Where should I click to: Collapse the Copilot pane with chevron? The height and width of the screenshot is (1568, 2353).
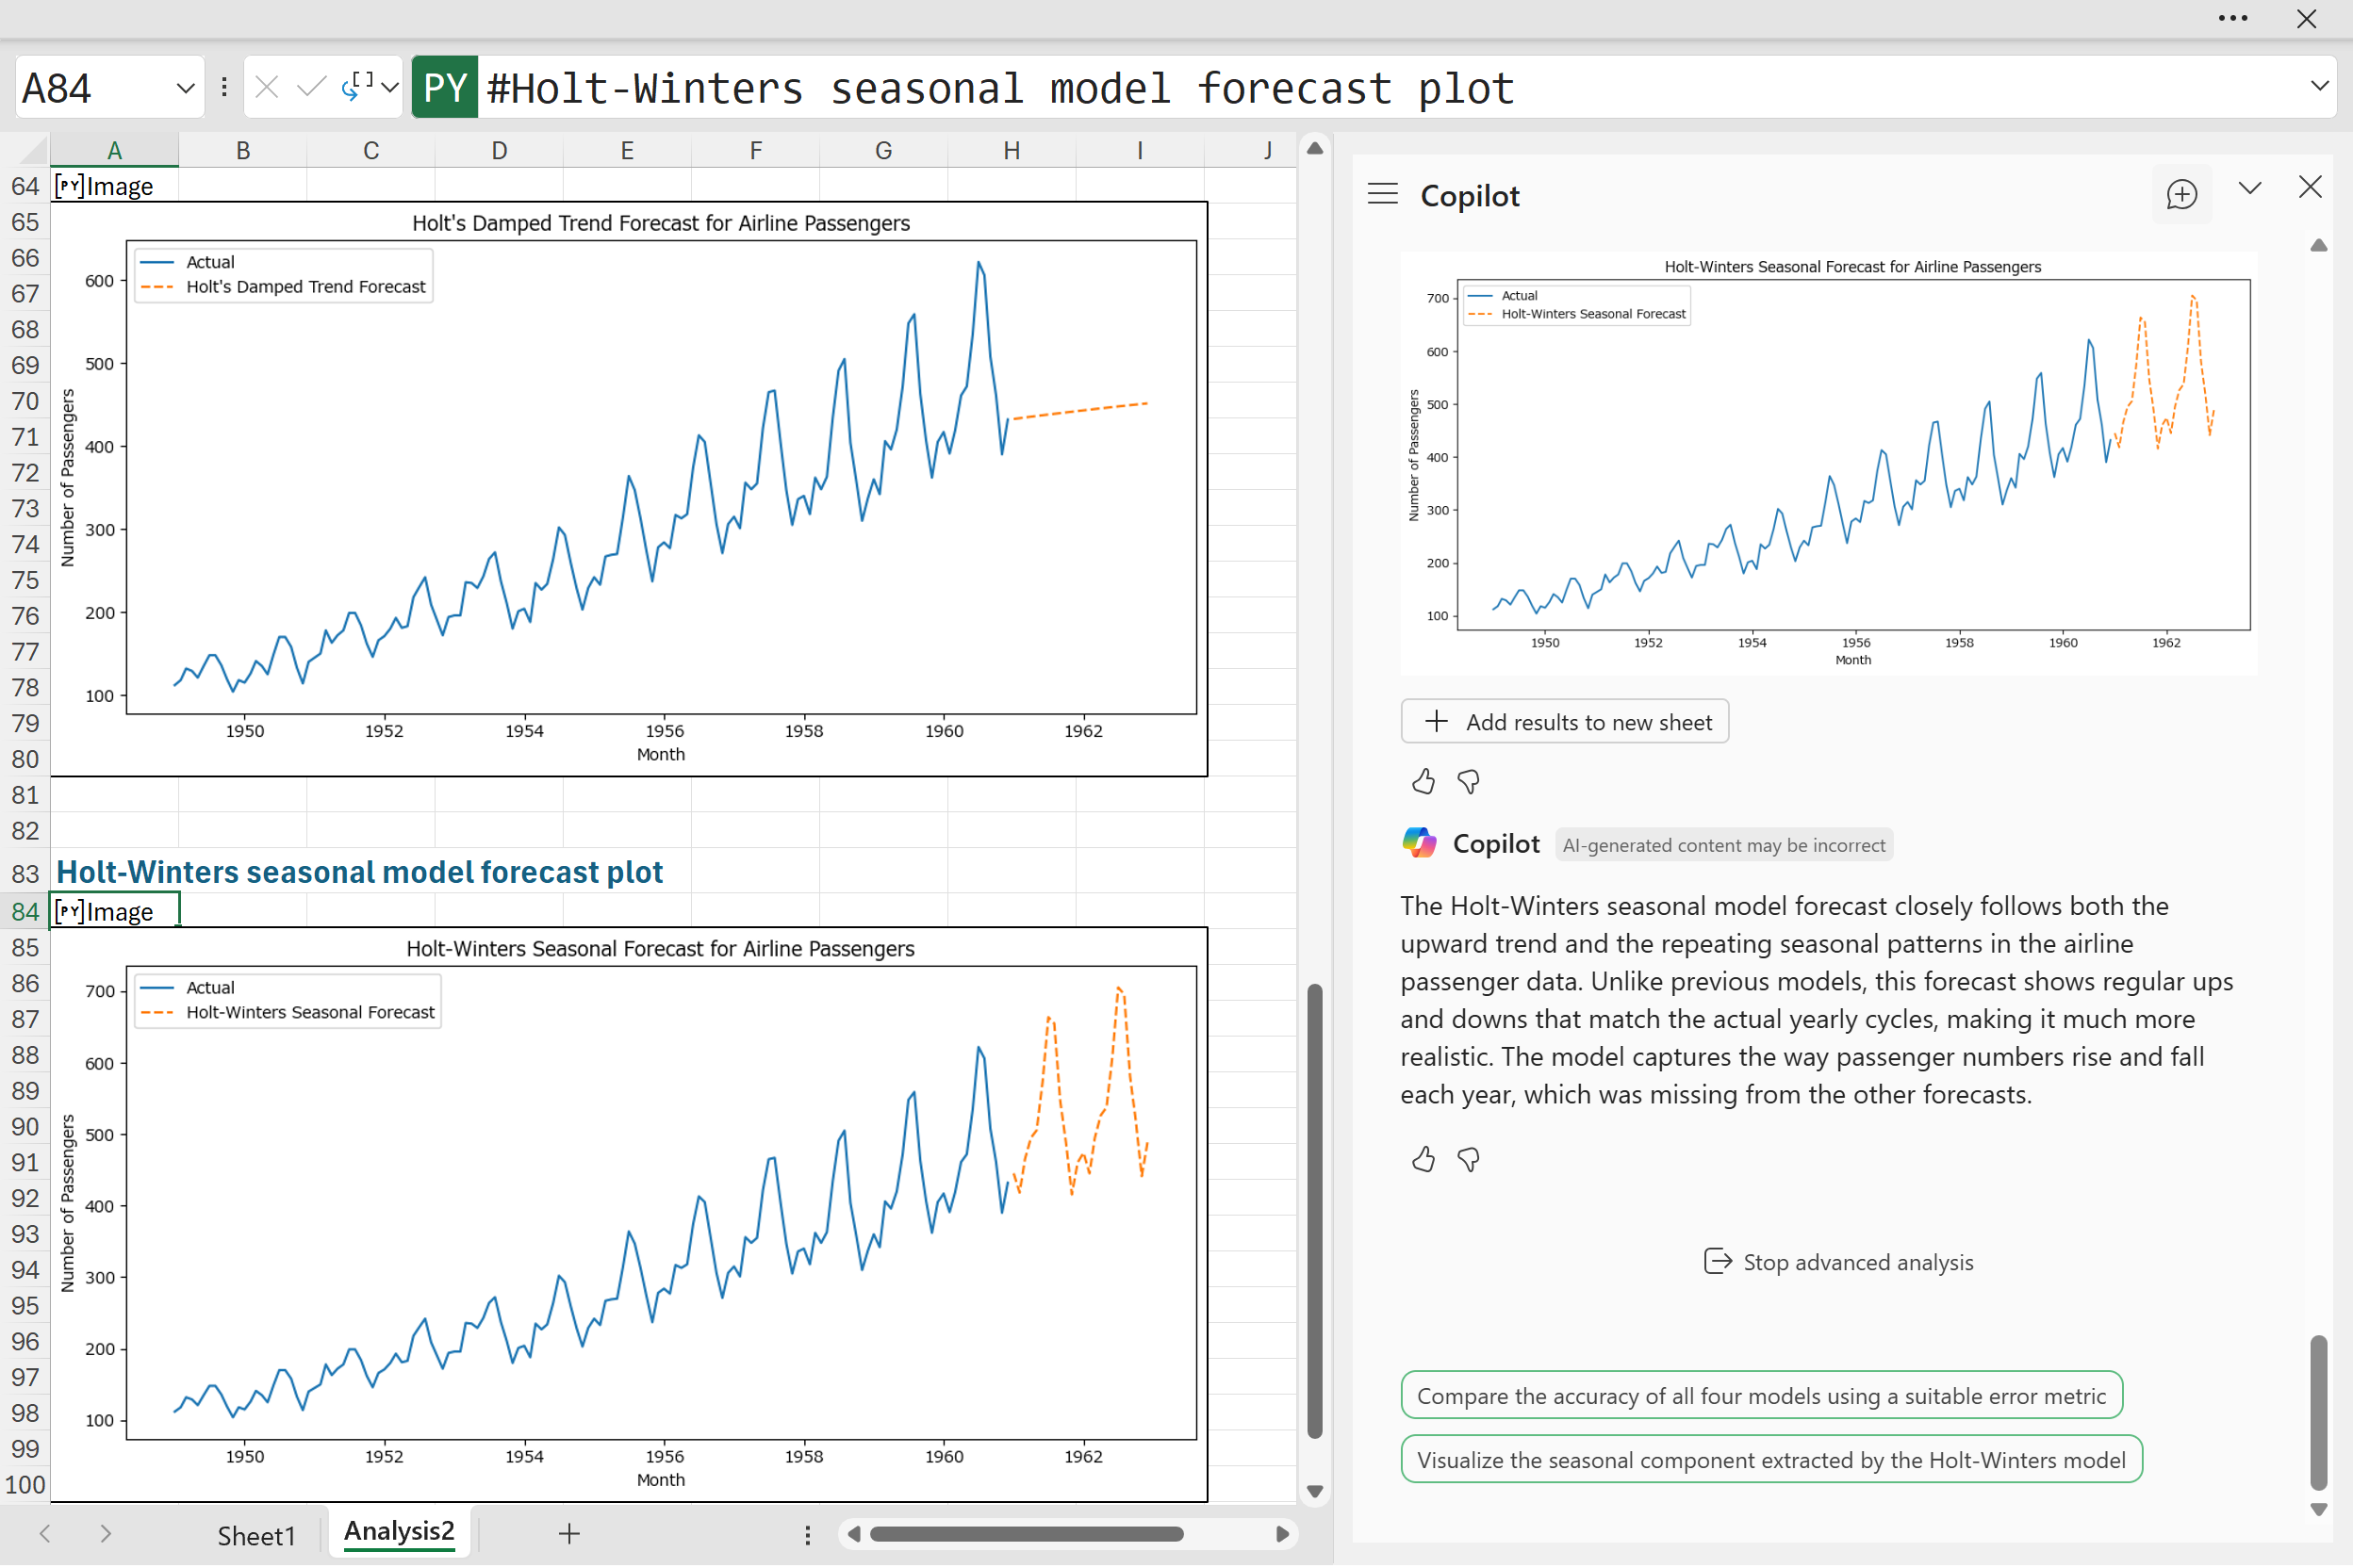2249,188
